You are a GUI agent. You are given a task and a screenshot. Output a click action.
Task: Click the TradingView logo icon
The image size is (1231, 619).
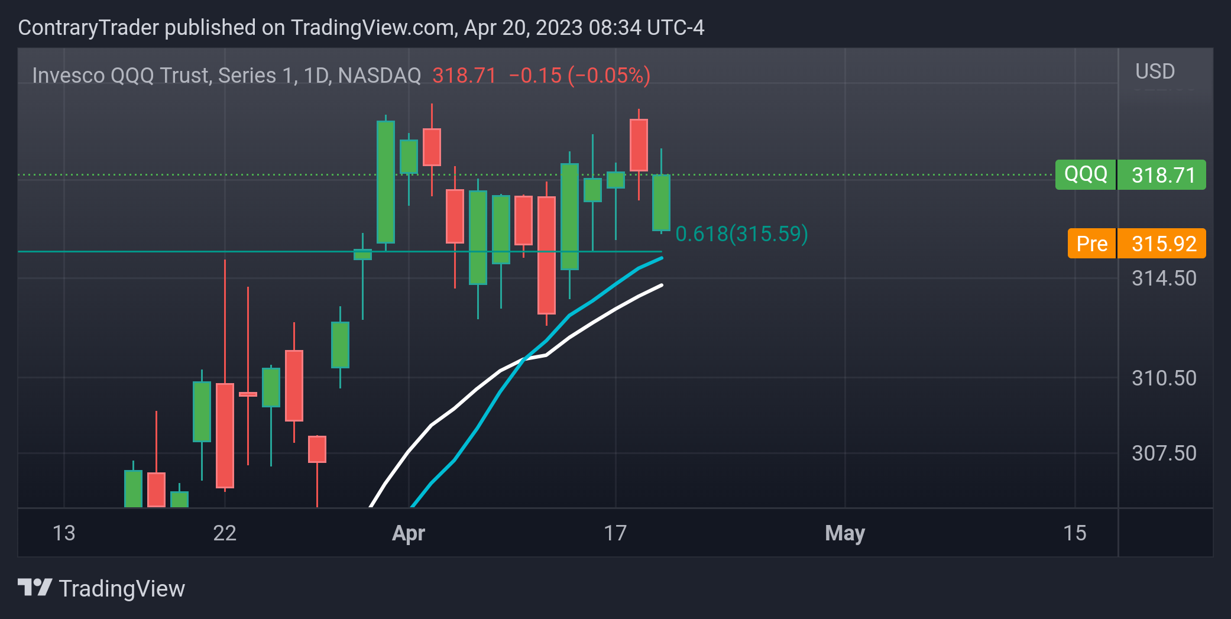[x=35, y=588]
